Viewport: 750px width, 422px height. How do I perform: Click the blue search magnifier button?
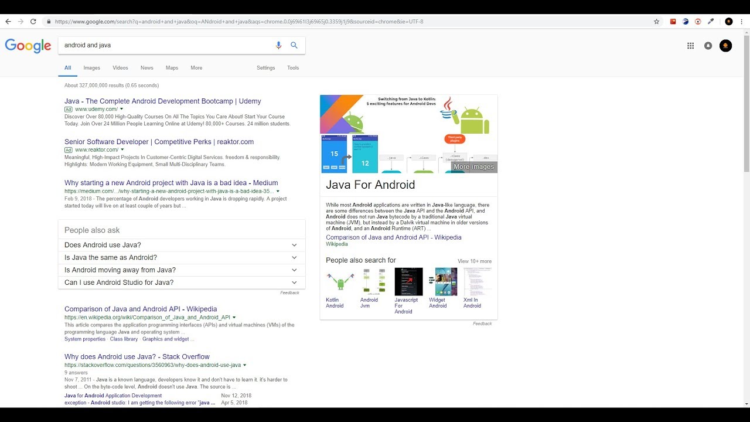point(294,45)
